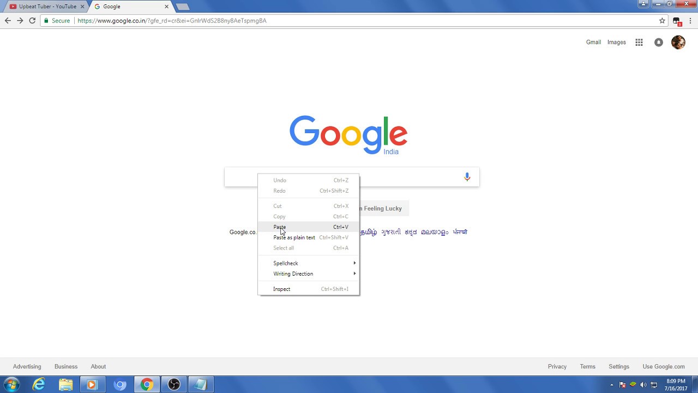This screenshot has width=698, height=393.
Task: Switch Google to Kannada language
Action: pos(411,232)
